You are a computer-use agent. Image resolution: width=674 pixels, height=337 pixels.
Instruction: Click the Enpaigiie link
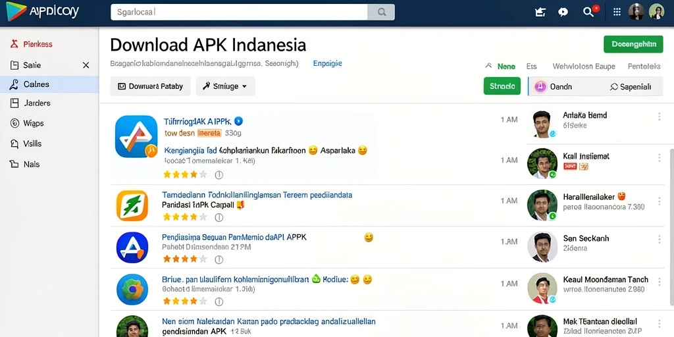coord(328,64)
